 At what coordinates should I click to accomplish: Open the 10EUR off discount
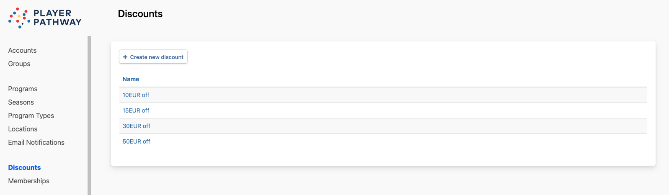point(136,95)
